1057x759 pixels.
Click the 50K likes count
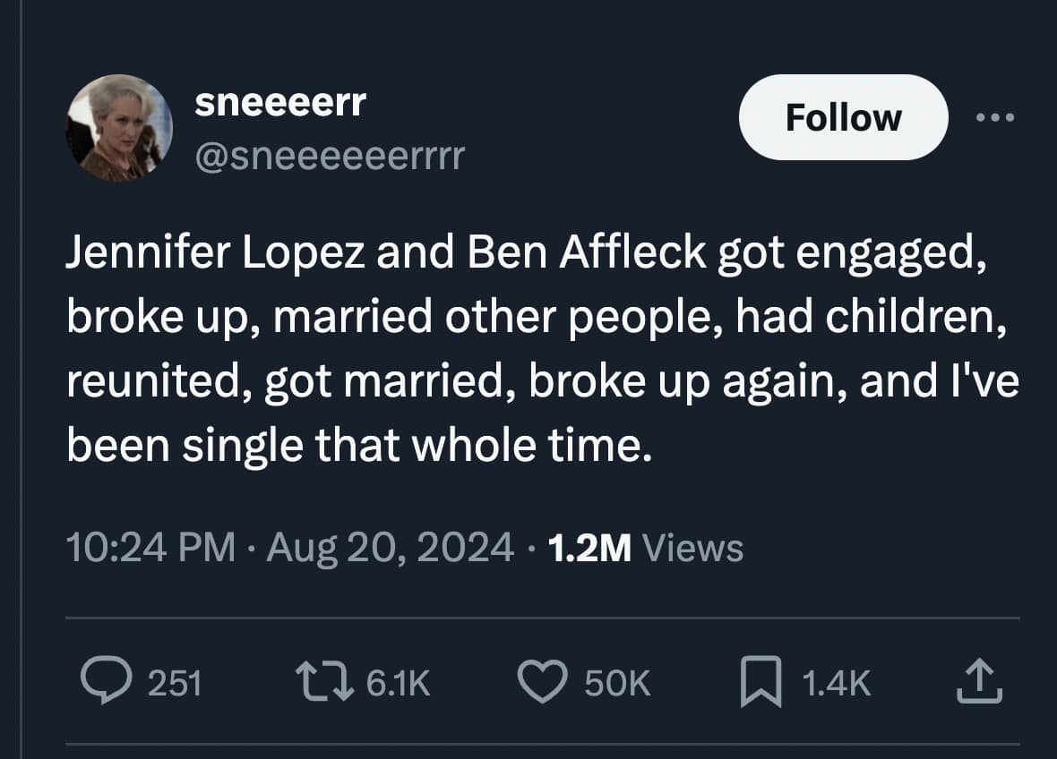point(616,684)
